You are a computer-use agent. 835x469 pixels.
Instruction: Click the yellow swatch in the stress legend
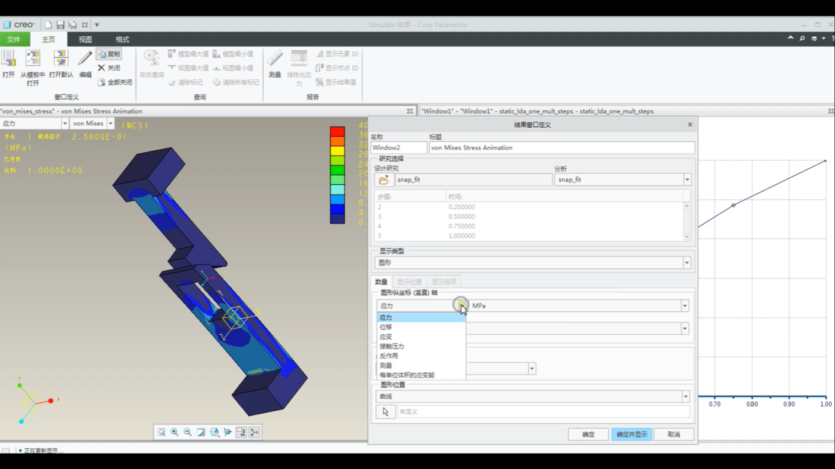337,151
